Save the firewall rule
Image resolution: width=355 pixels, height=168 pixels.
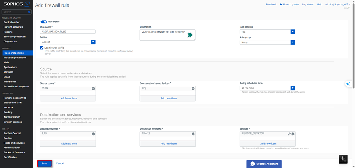pos(44,164)
